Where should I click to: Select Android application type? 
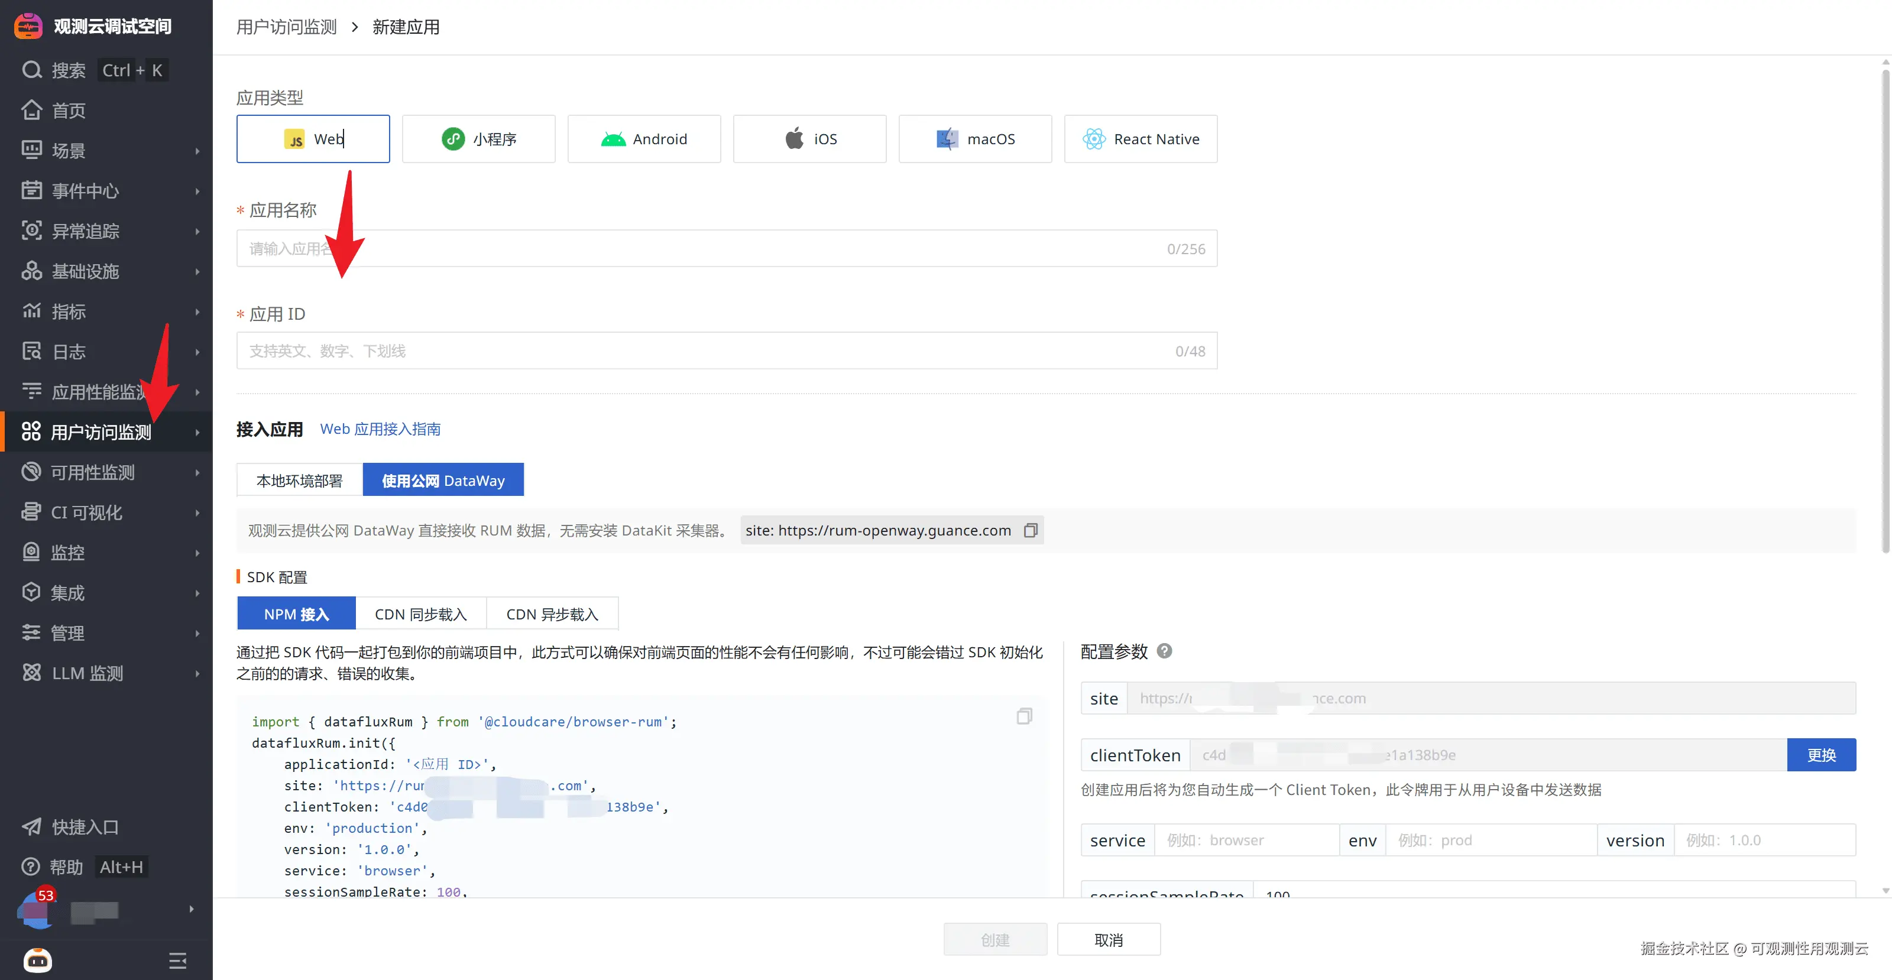coord(644,139)
